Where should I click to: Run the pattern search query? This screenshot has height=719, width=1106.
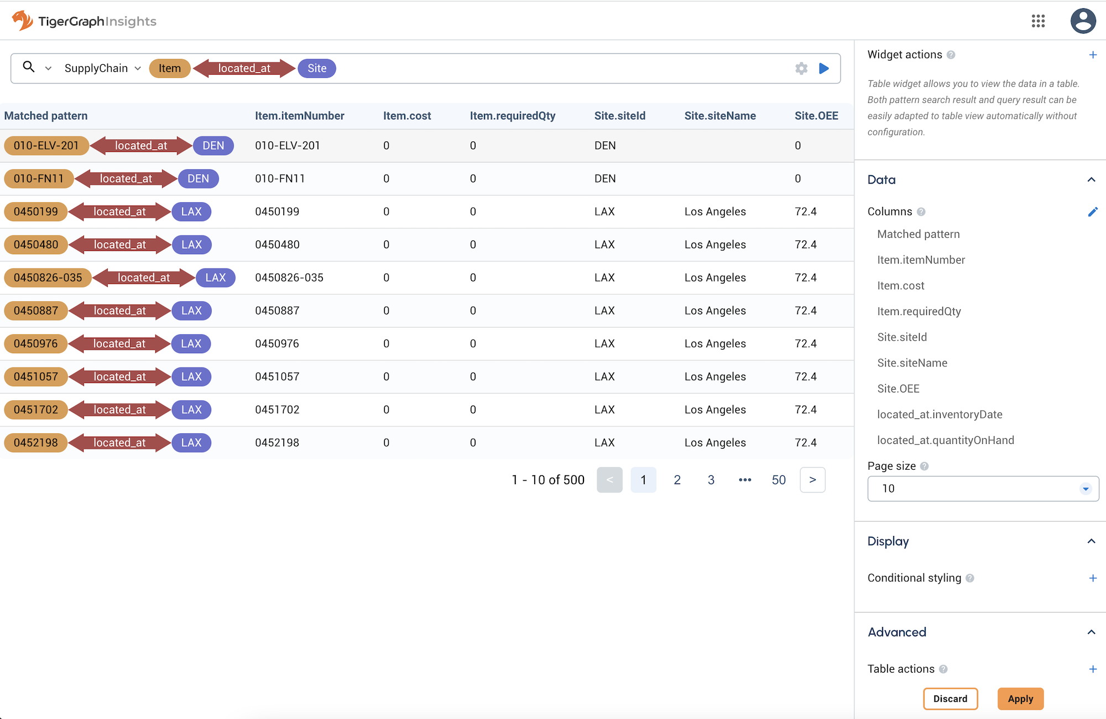(x=824, y=68)
